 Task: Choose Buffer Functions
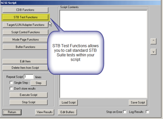(x=26, y=47)
